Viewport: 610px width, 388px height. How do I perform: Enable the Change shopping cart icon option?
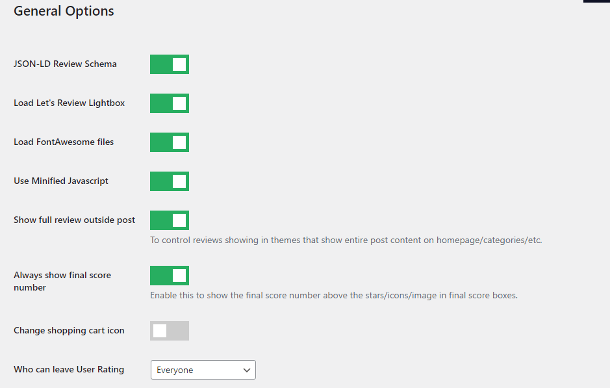169,331
